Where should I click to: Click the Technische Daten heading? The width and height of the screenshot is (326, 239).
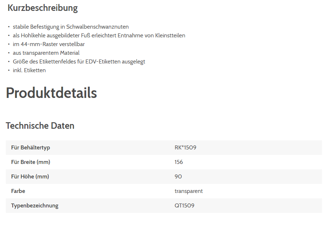(x=40, y=126)
